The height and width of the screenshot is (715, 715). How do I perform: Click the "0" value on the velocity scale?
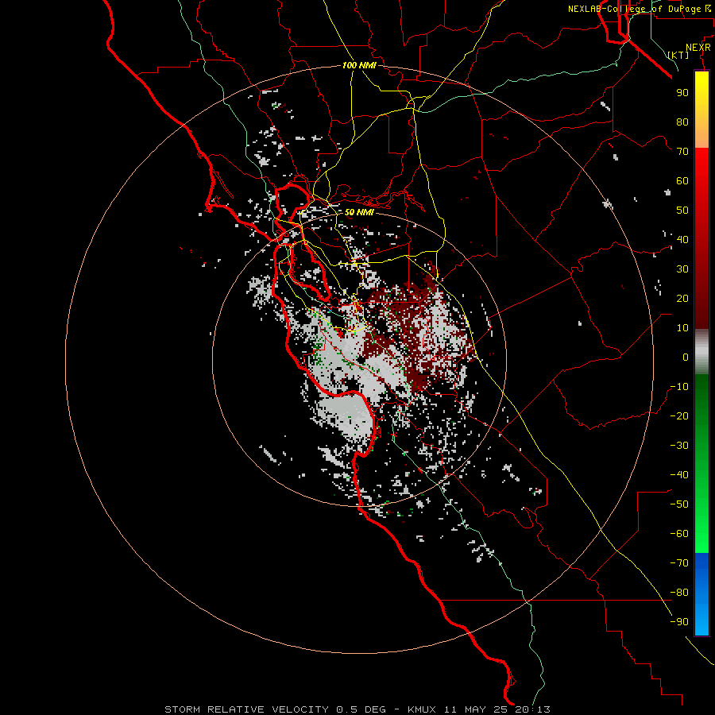686,357
